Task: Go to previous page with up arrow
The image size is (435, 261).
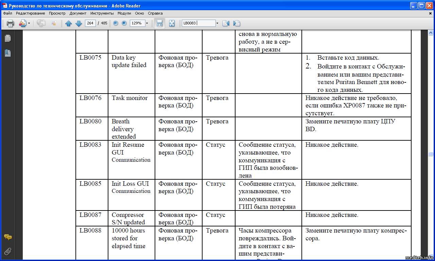Action: point(69,23)
